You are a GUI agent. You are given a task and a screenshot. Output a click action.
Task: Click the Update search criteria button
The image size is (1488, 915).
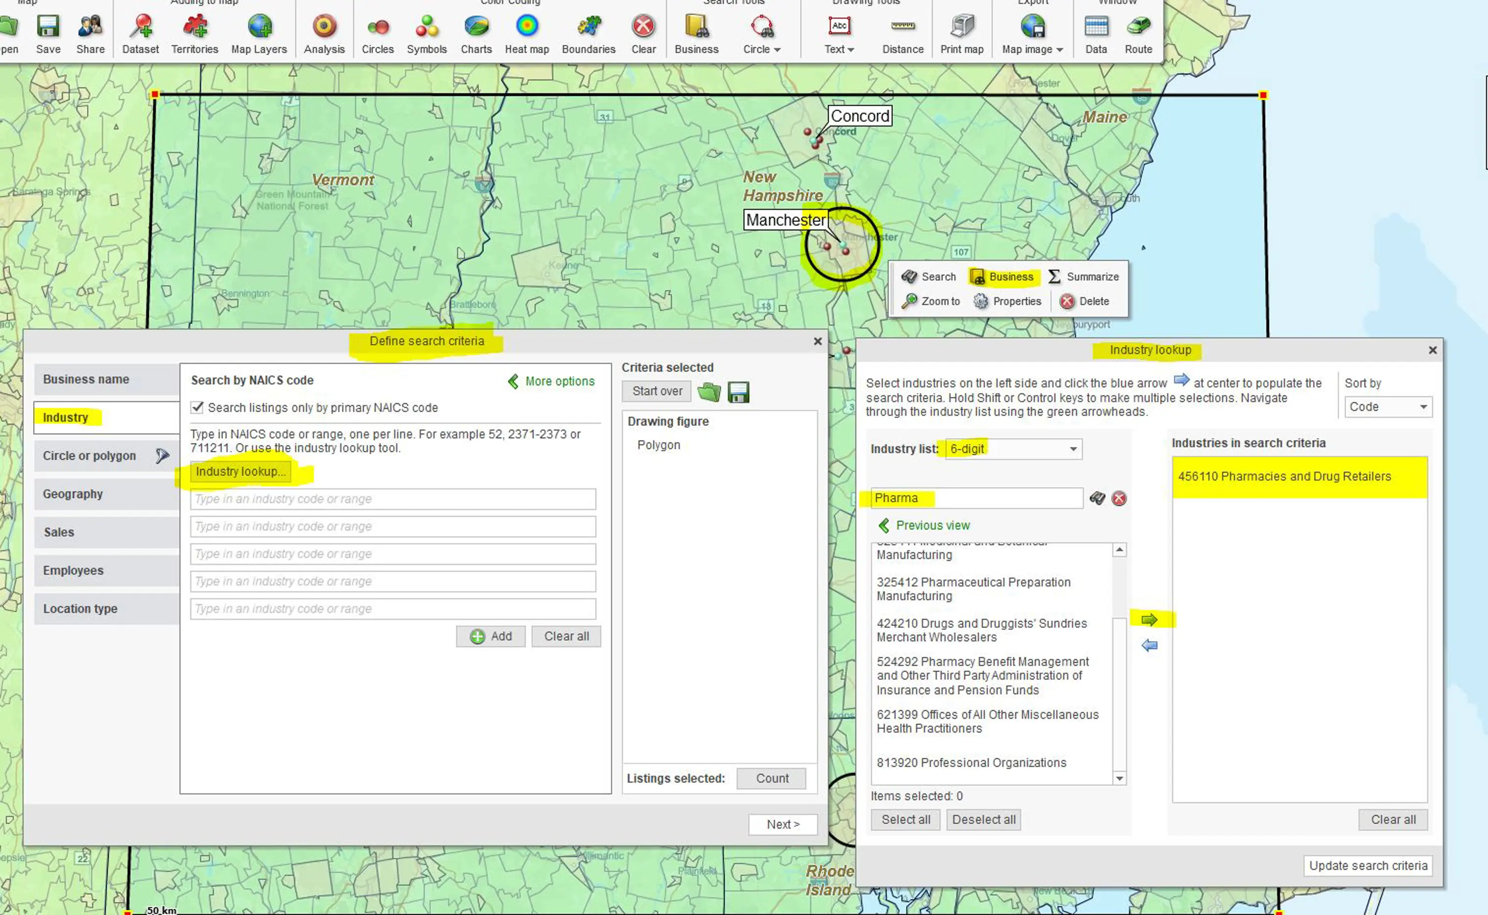(x=1368, y=865)
